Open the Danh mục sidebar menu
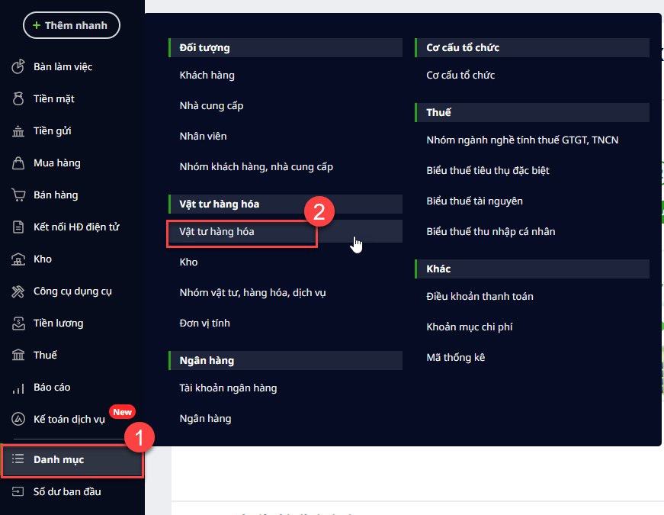664x515 pixels. pyautogui.click(x=59, y=459)
